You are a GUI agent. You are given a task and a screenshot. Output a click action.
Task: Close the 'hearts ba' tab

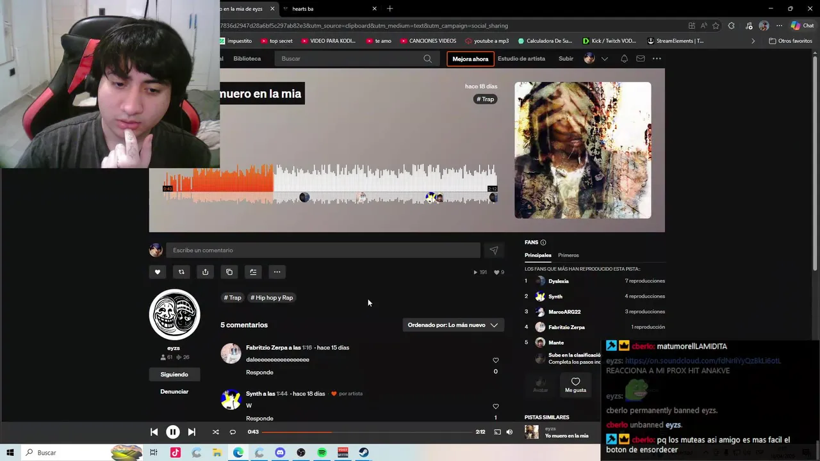click(374, 9)
